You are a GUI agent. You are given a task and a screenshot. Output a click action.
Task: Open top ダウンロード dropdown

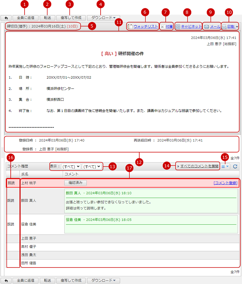click(x=103, y=18)
